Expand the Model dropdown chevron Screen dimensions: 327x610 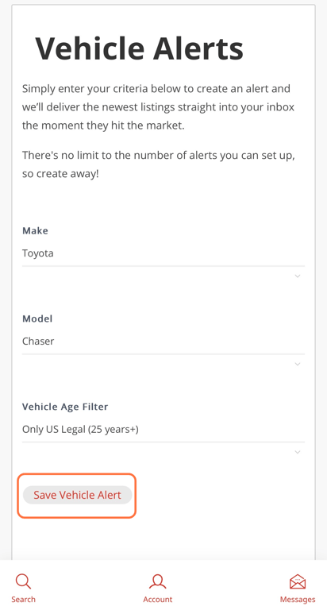298,364
